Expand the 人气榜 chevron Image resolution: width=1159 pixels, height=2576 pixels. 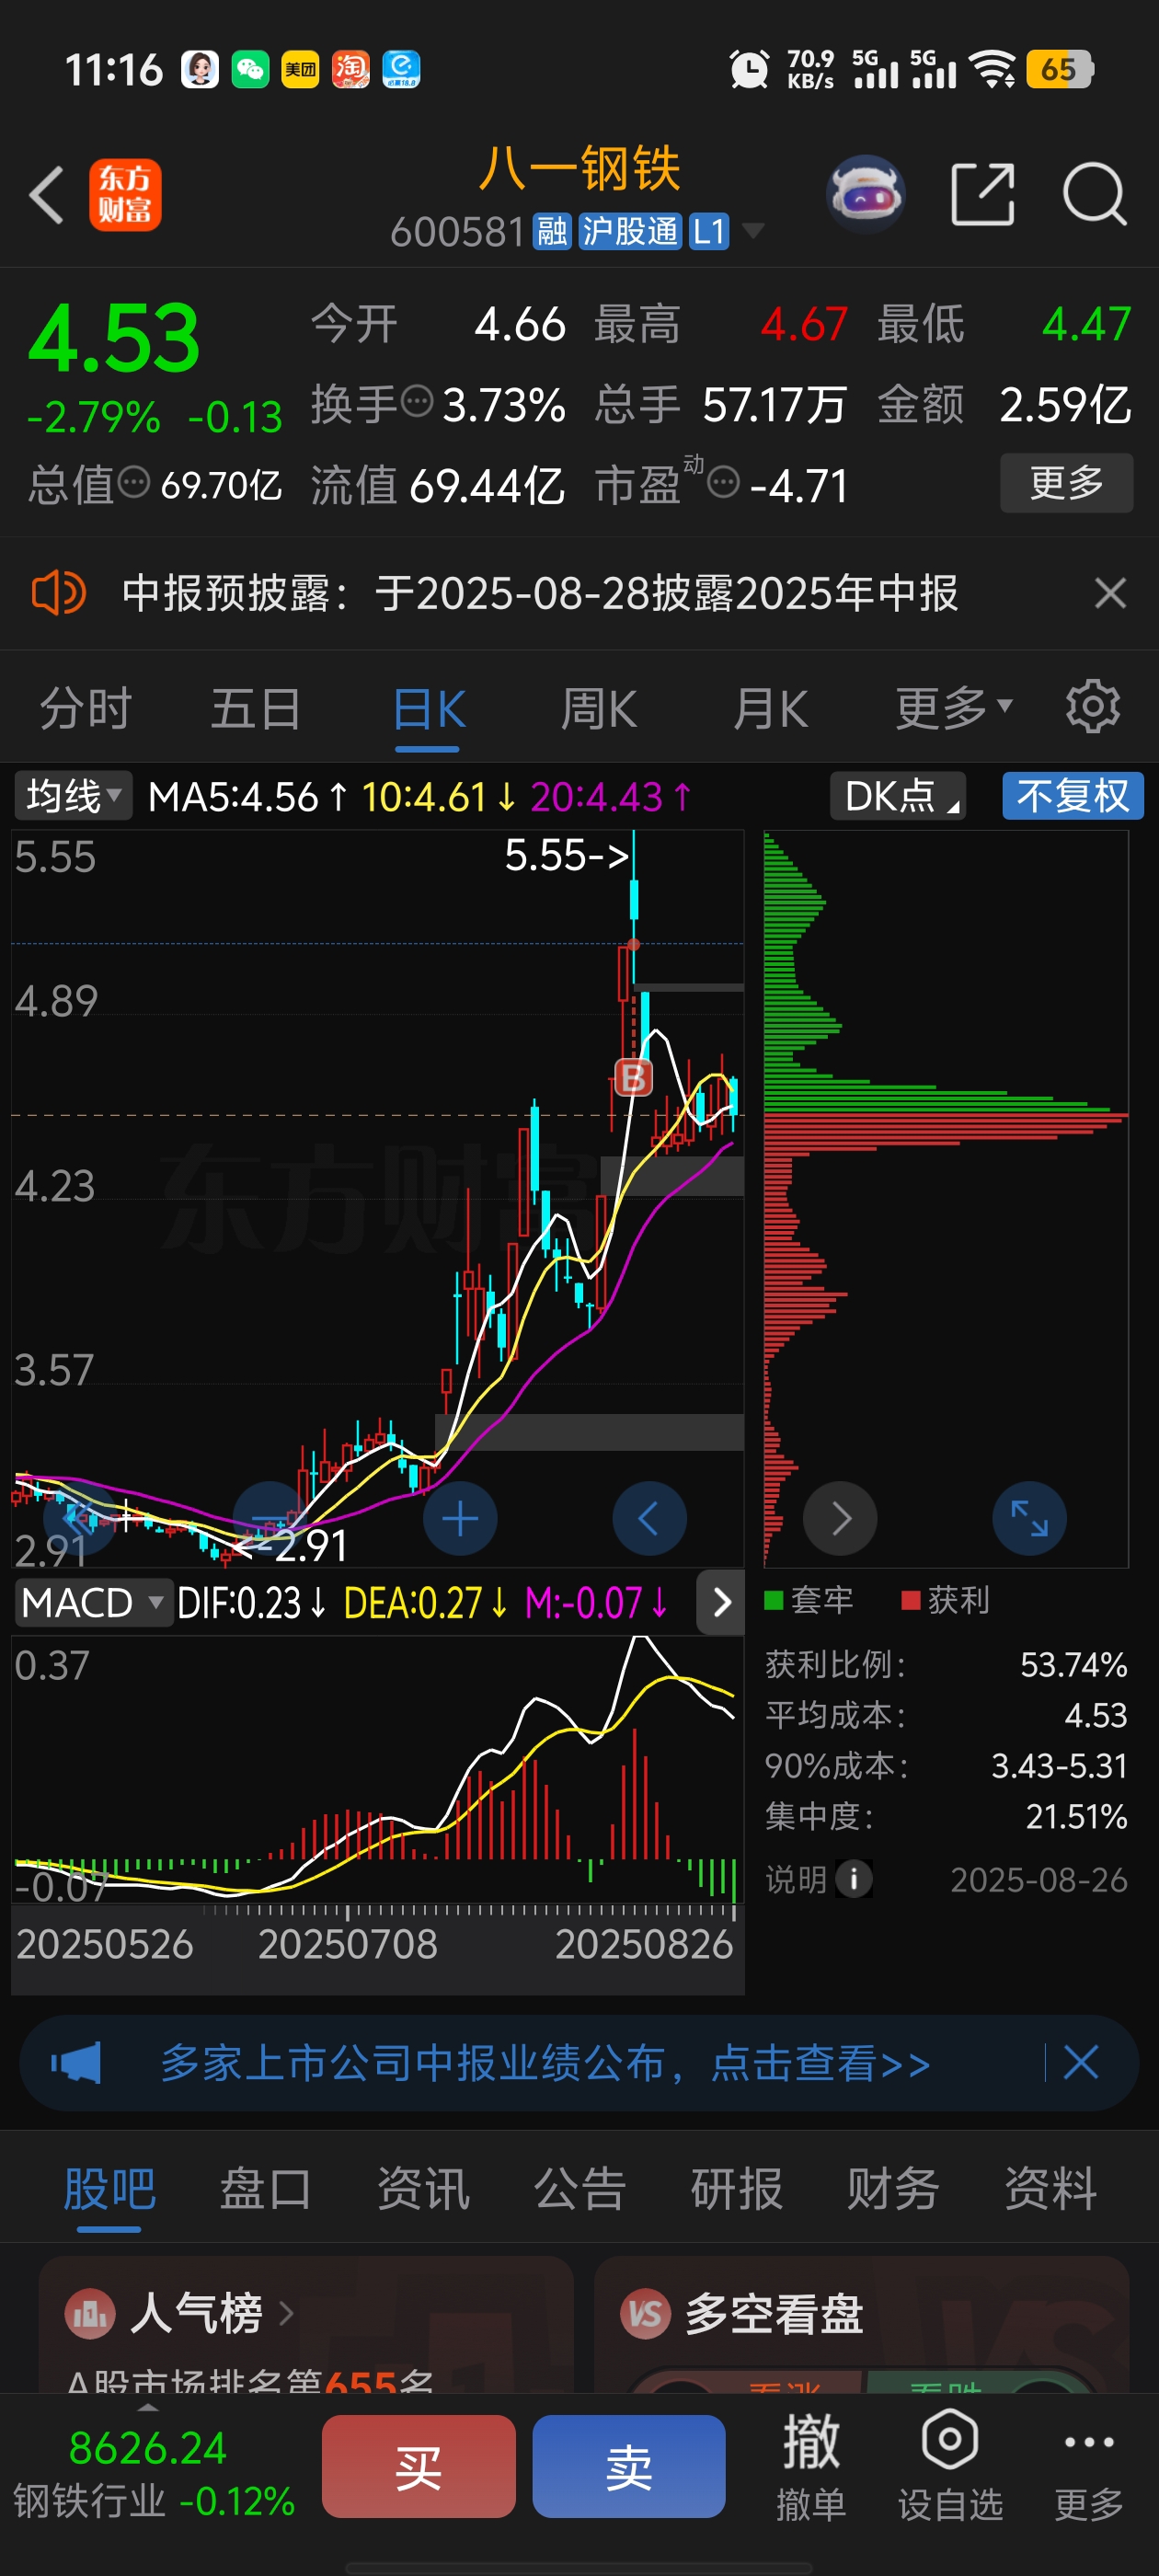(x=286, y=2313)
